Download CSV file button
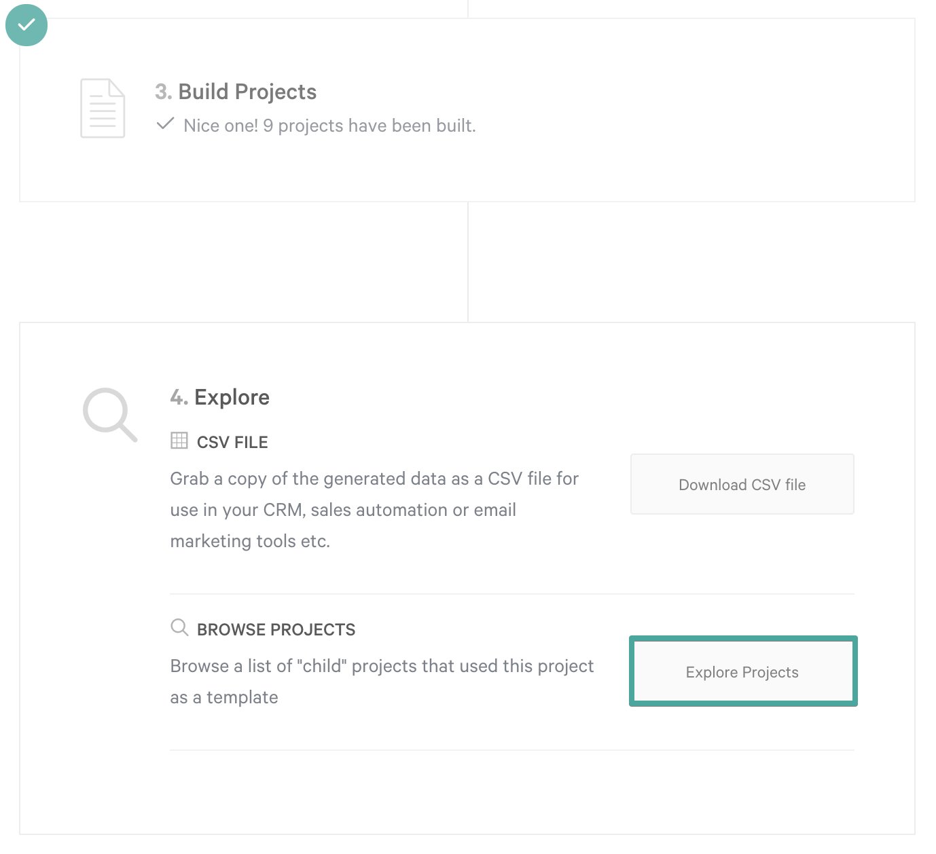 click(742, 484)
